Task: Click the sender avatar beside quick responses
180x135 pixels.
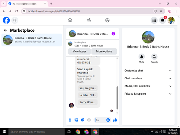Action: [x=71, y=105]
